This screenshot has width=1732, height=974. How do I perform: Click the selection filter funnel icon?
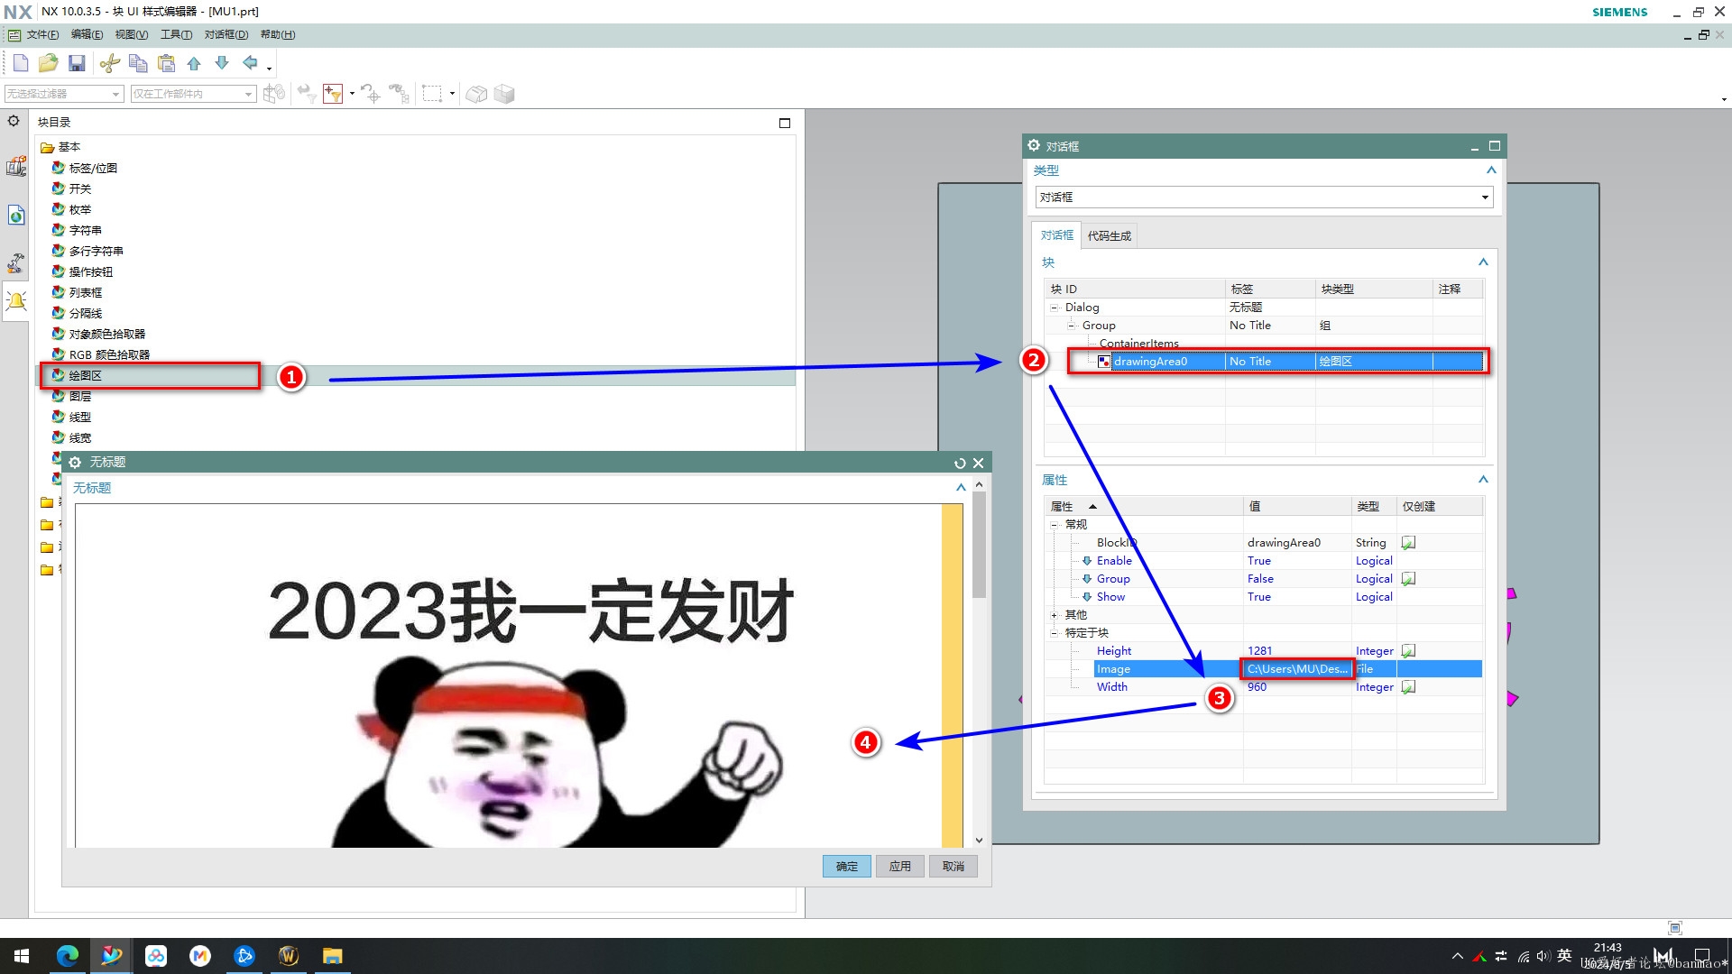(333, 94)
